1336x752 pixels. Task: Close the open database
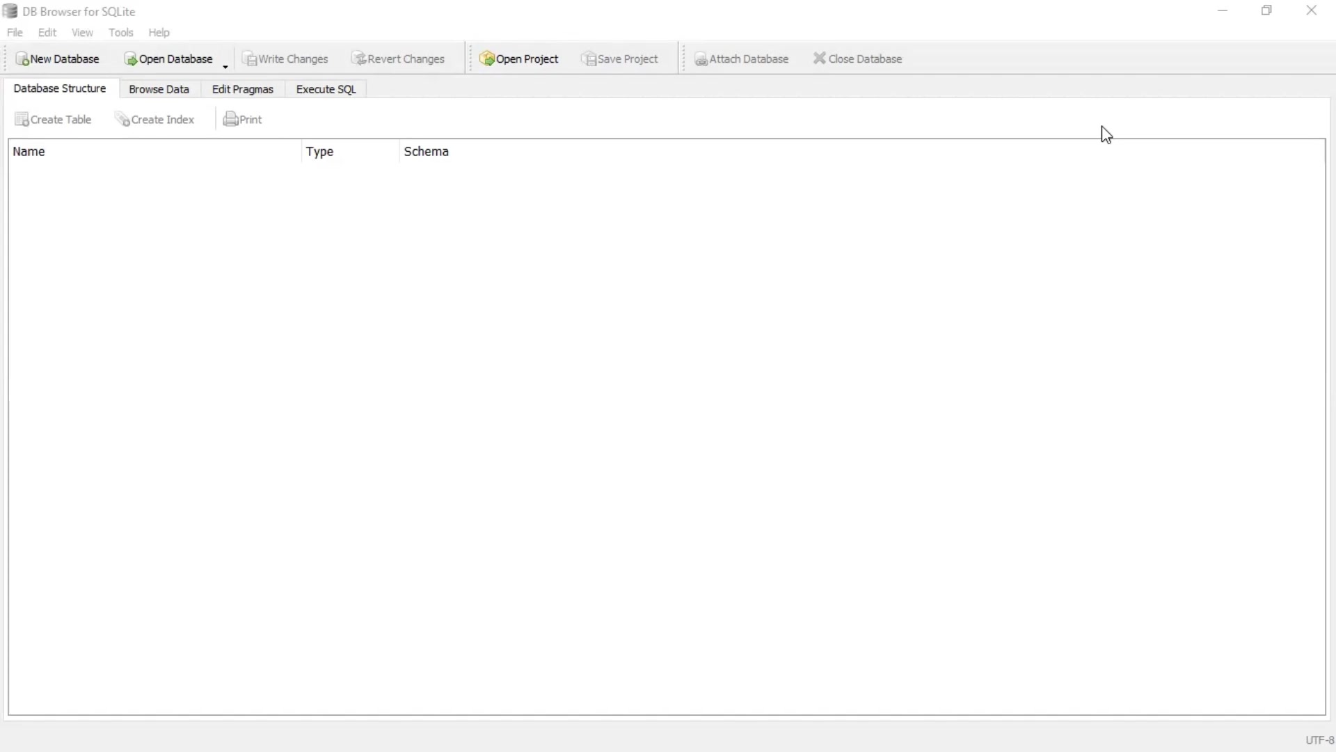pyautogui.click(x=857, y=58)
